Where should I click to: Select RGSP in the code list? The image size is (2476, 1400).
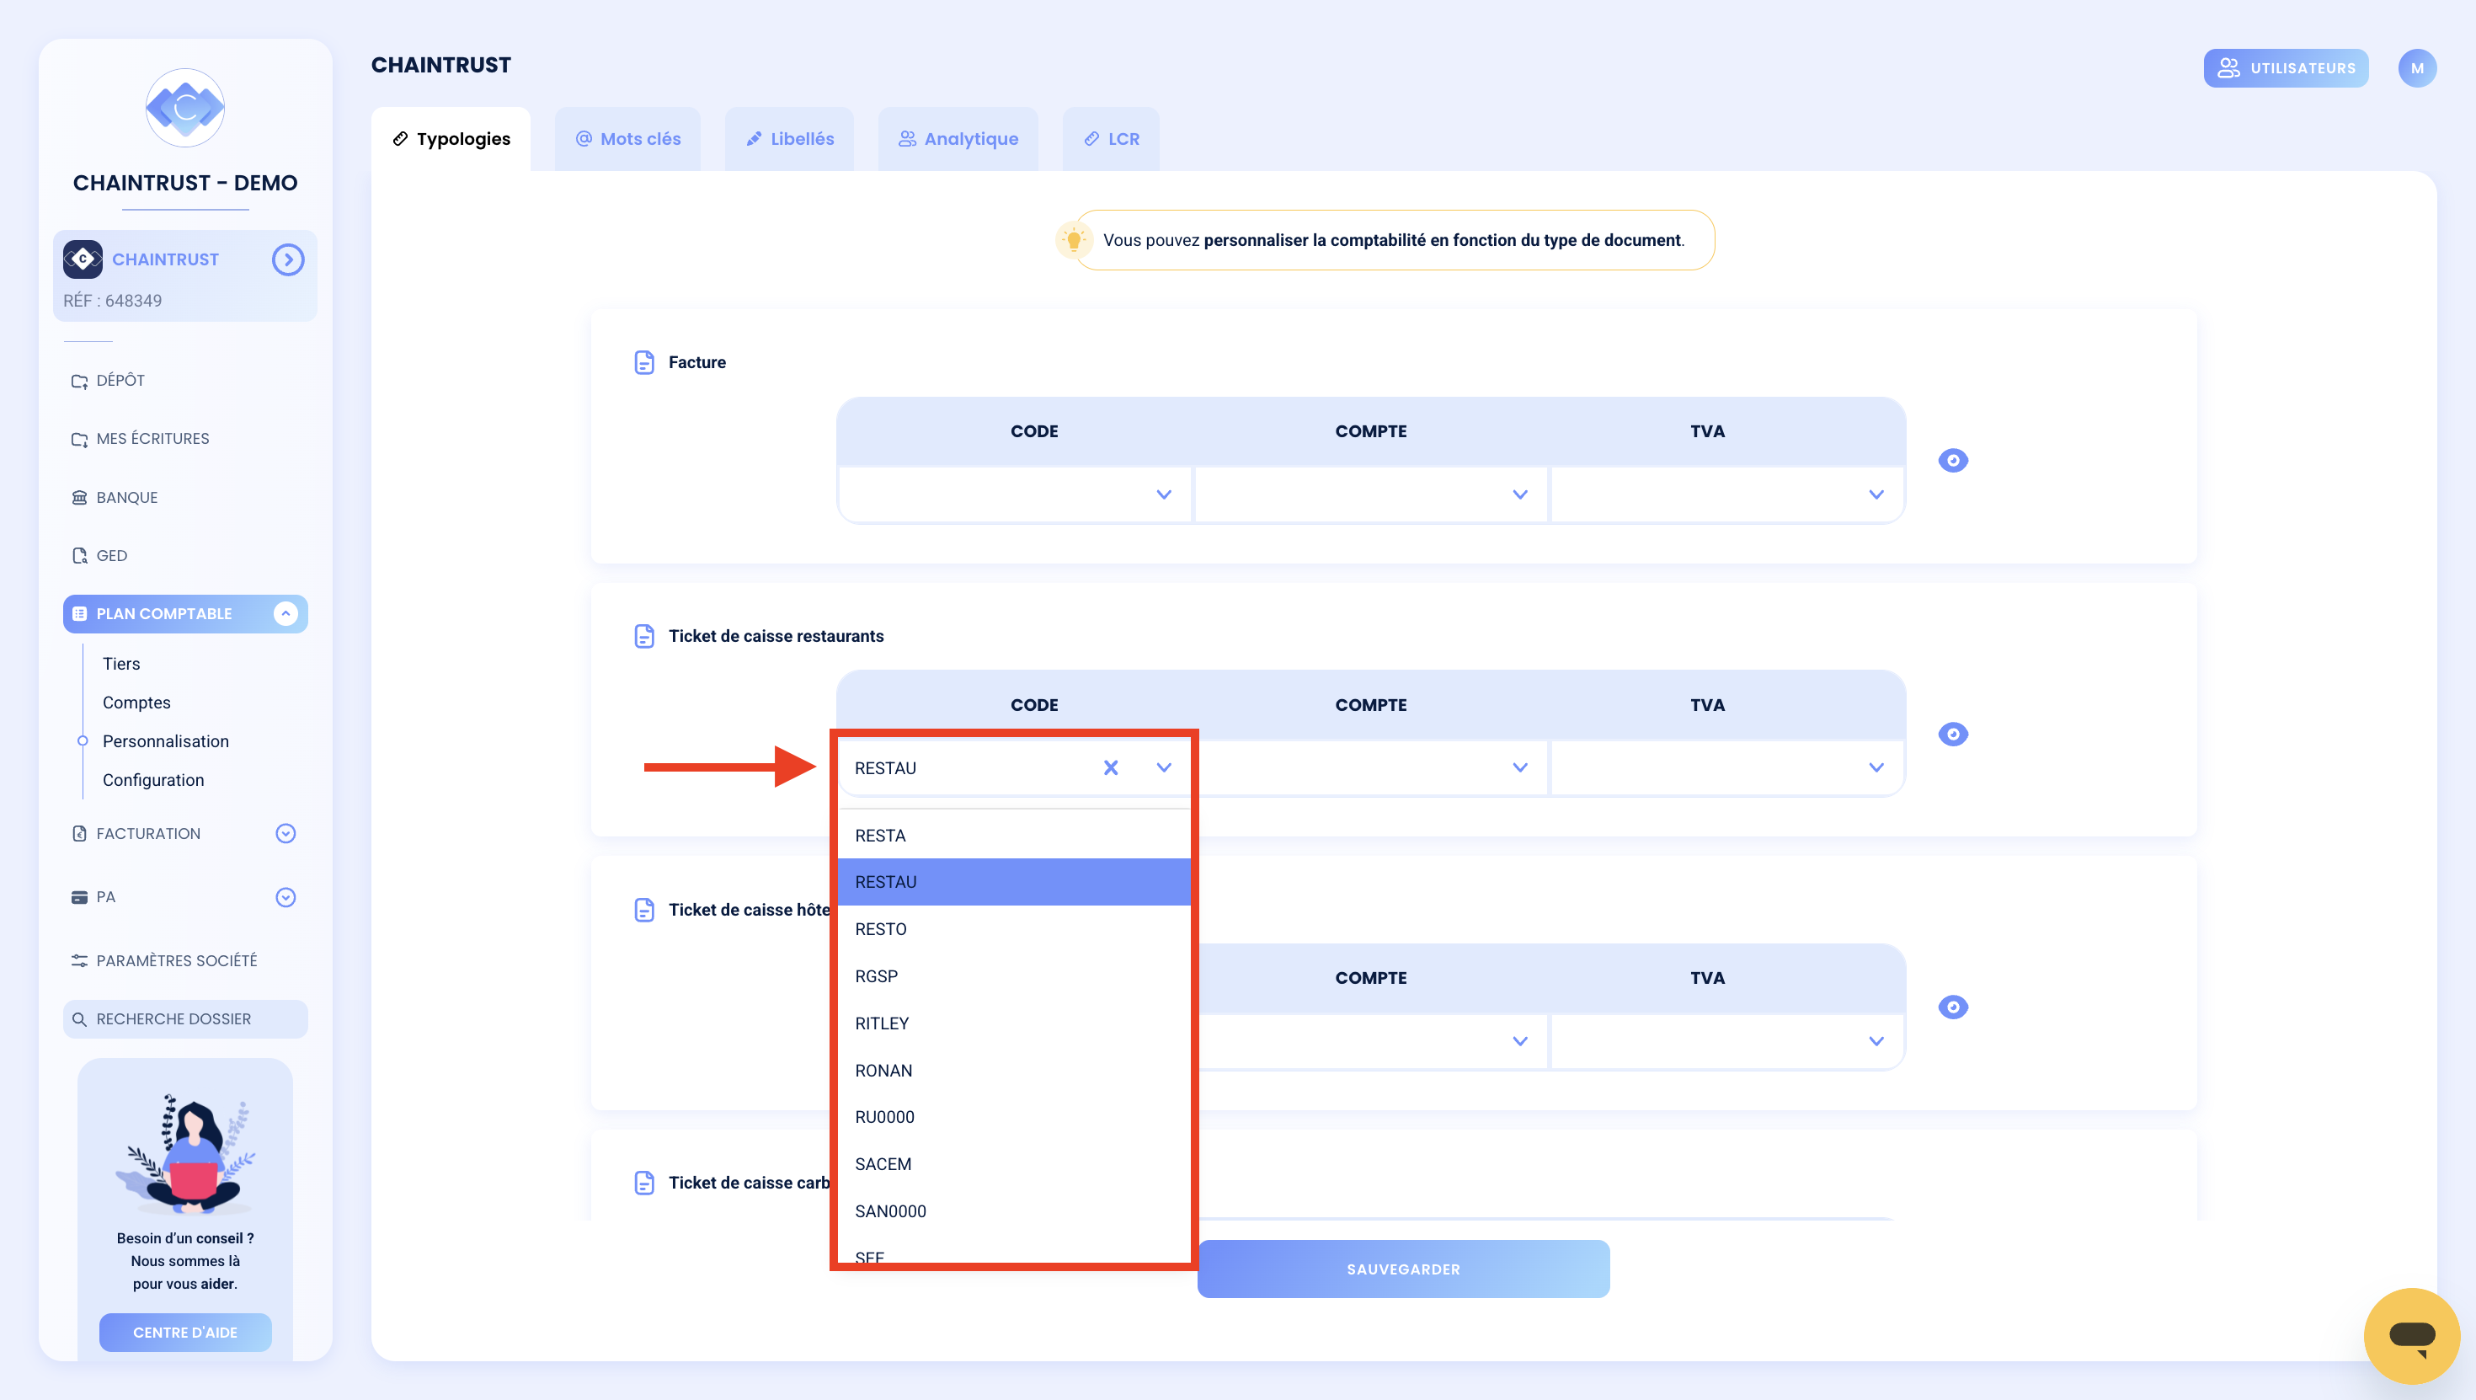click(1013, 976)
